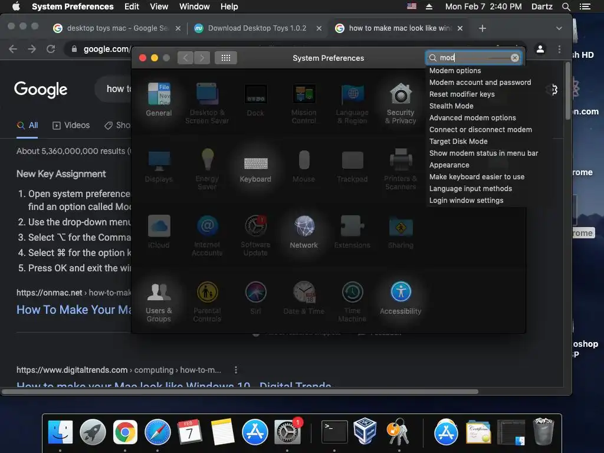The height and width of the screenshot is (453, 604).
Task: Open Users & Groups pane
Action: pos(159,302)
